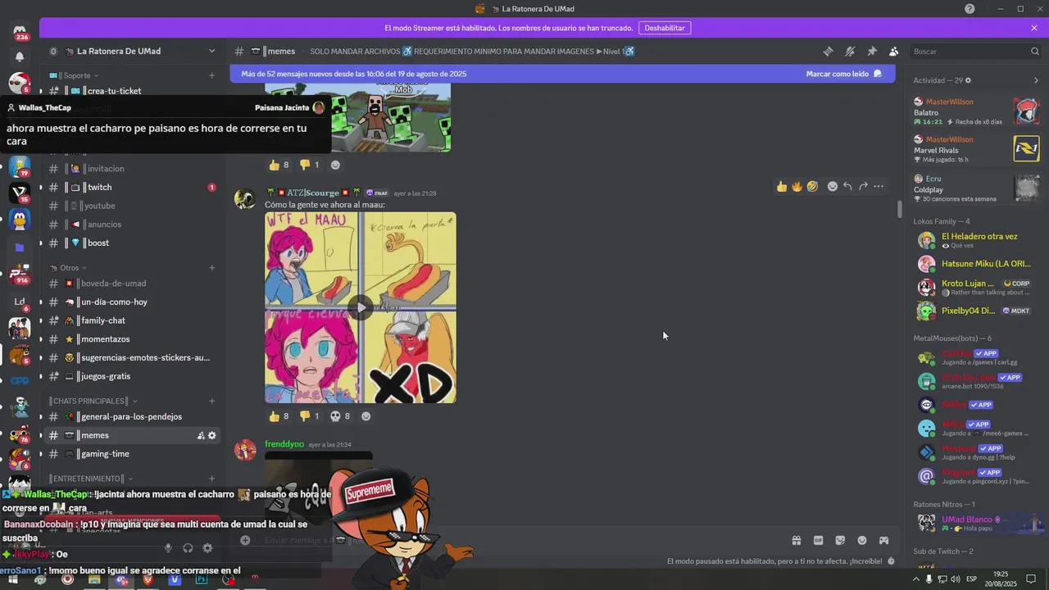Open the help question-mark icon in title bar
Screen dimensions: 1049x590
970,9
